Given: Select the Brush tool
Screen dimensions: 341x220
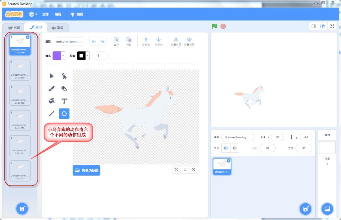Looking at the screenshot, I should (51, 88).
